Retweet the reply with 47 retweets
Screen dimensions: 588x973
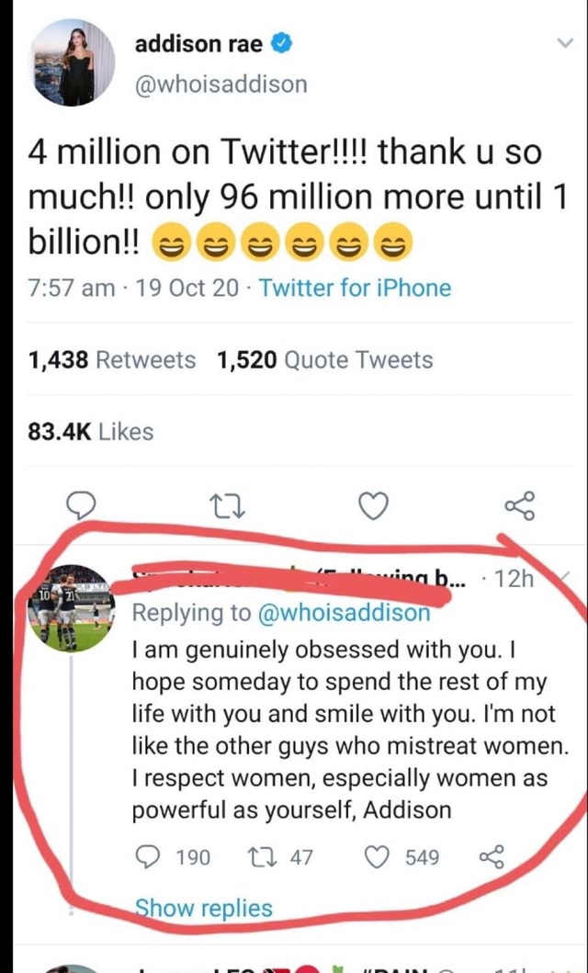click(x=262, y=857)
